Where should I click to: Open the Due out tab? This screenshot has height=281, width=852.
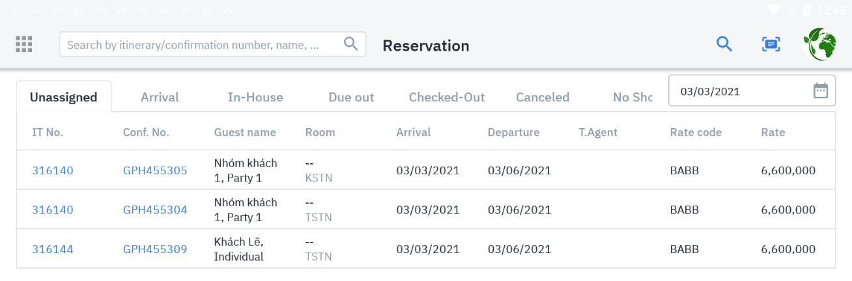click(351, 98)
